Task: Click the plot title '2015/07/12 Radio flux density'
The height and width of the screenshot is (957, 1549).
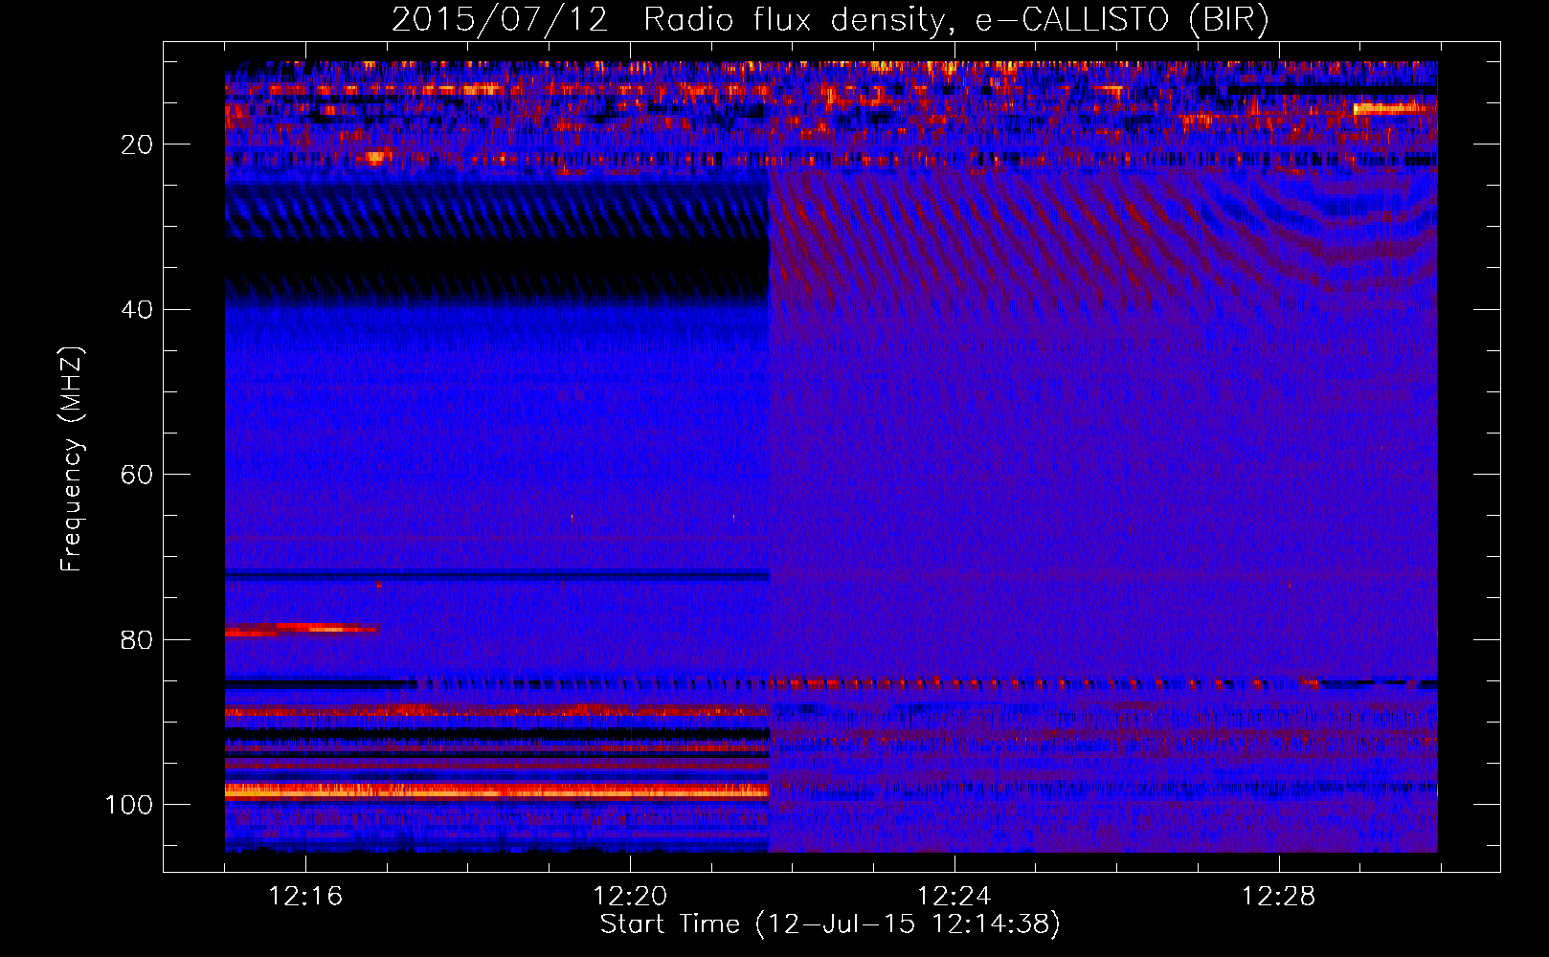Action: (x=830, y=19)
